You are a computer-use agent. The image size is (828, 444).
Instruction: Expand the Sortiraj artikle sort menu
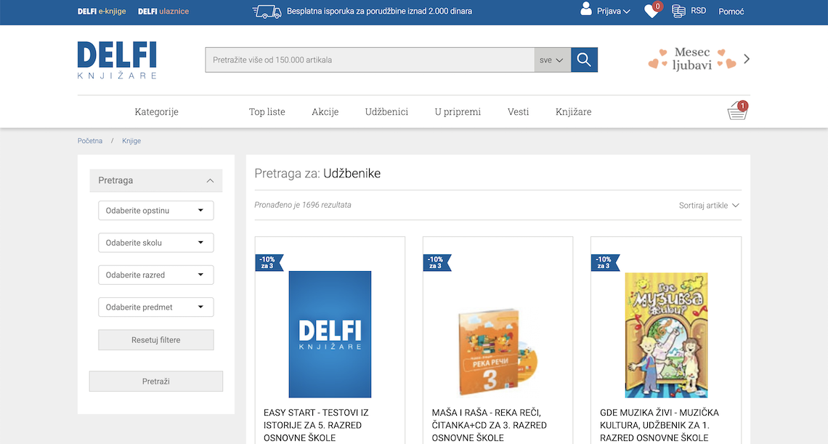click(709, 205)
